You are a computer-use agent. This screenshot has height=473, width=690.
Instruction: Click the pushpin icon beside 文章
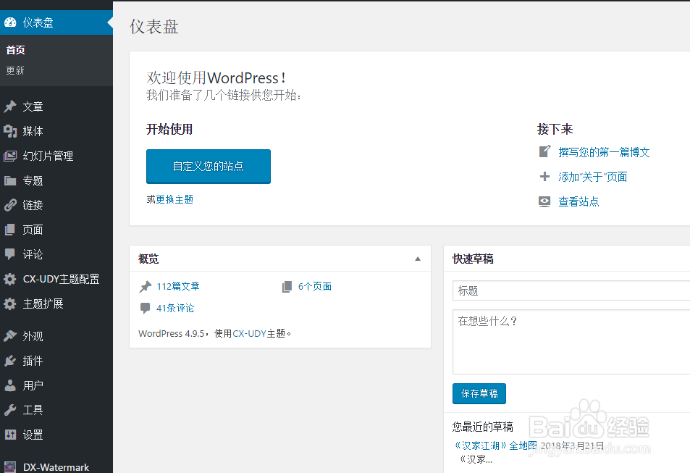coord(10,106)
